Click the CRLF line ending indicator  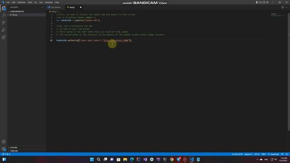[264, 154]
